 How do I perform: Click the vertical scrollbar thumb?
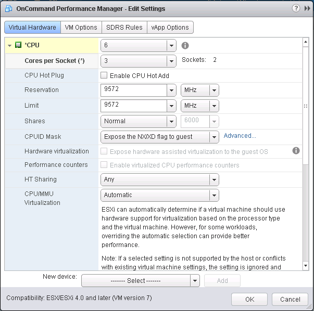[x=306, y=106]
